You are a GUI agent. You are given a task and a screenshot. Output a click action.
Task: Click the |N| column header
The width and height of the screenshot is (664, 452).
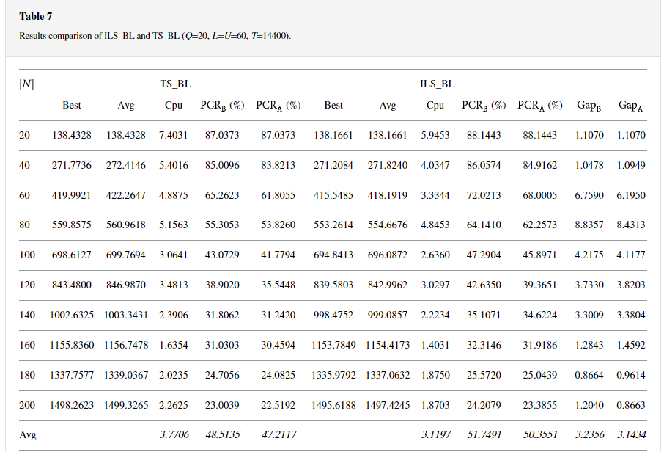click(26, 84)
